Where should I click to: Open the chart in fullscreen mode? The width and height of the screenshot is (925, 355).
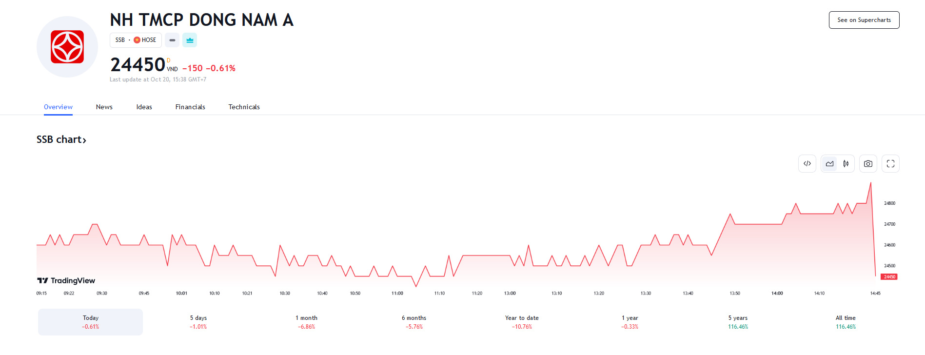tap(890, 164)
